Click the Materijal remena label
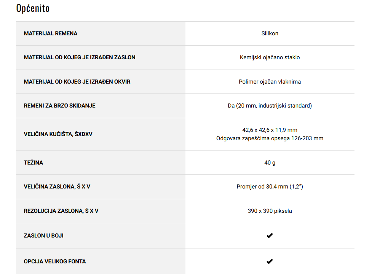Image resolution: width=372 pixels, height=274 pixels. pos(51,33)
